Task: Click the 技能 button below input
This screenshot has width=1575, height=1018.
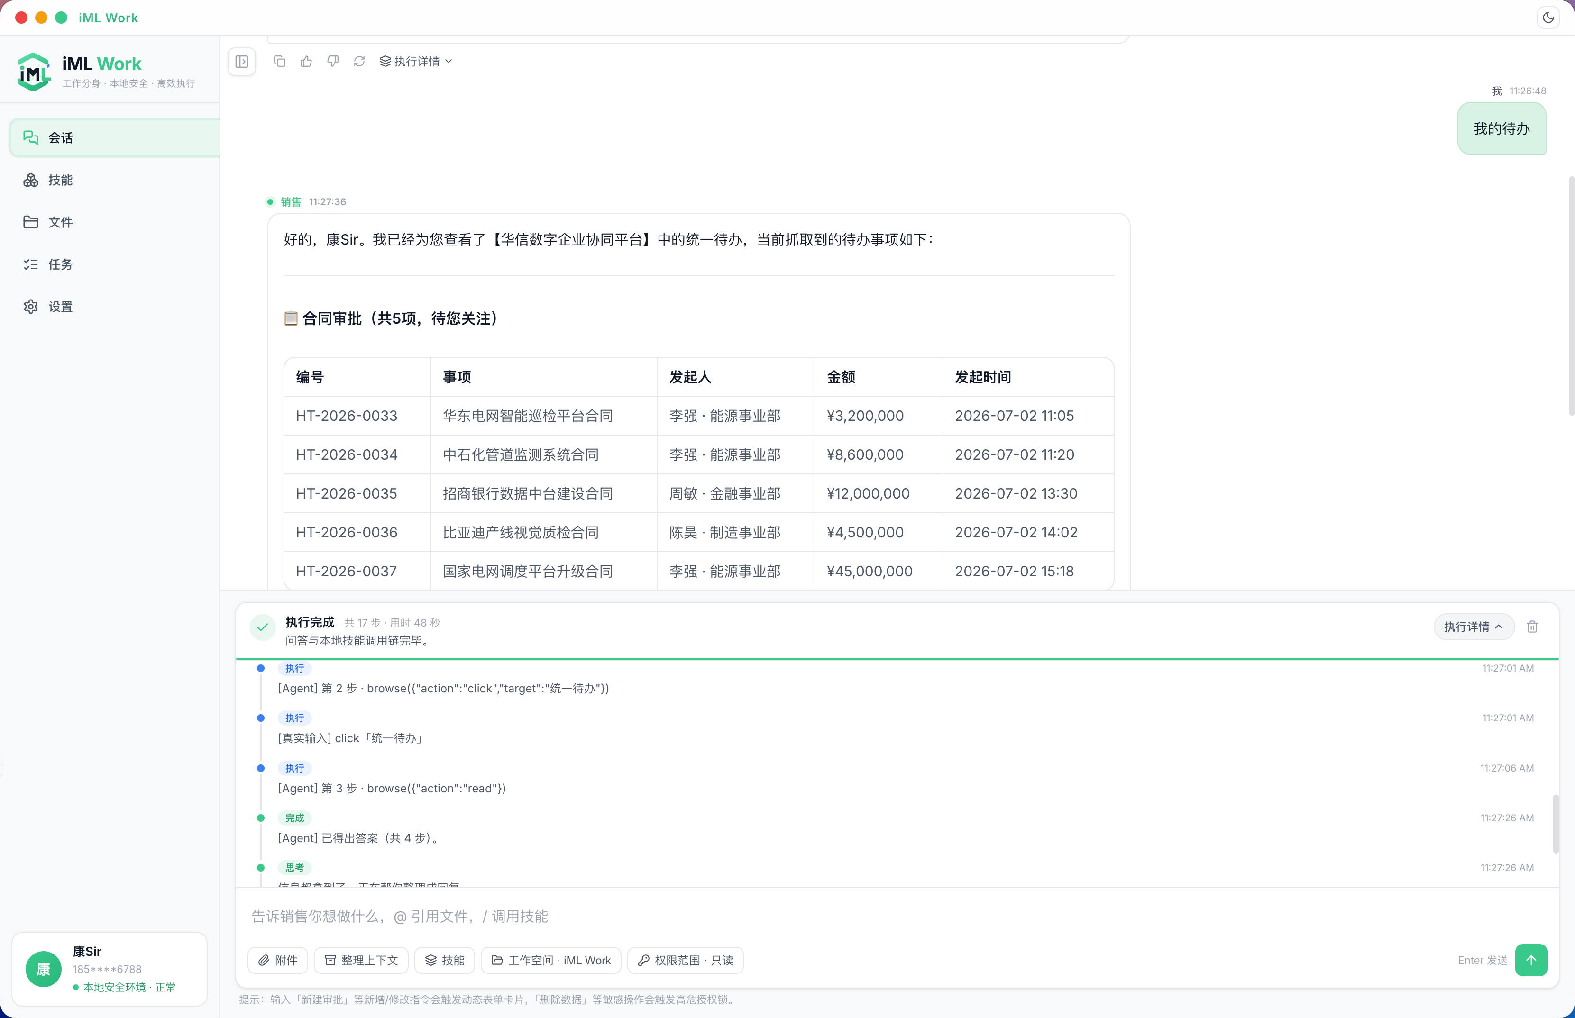Action: (444, 961)
